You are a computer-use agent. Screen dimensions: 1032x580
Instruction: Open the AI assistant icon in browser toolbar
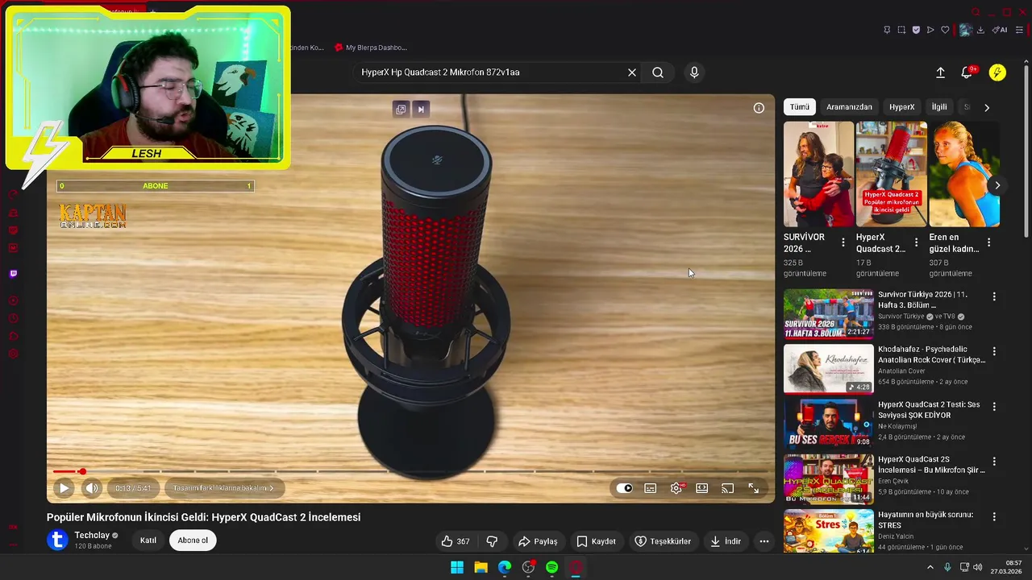(x=1000, y=30)
